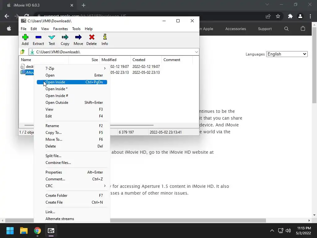Open Chrome tab search chevron
Viewport: 317px width, 238px height.
[x=267, y=4]
